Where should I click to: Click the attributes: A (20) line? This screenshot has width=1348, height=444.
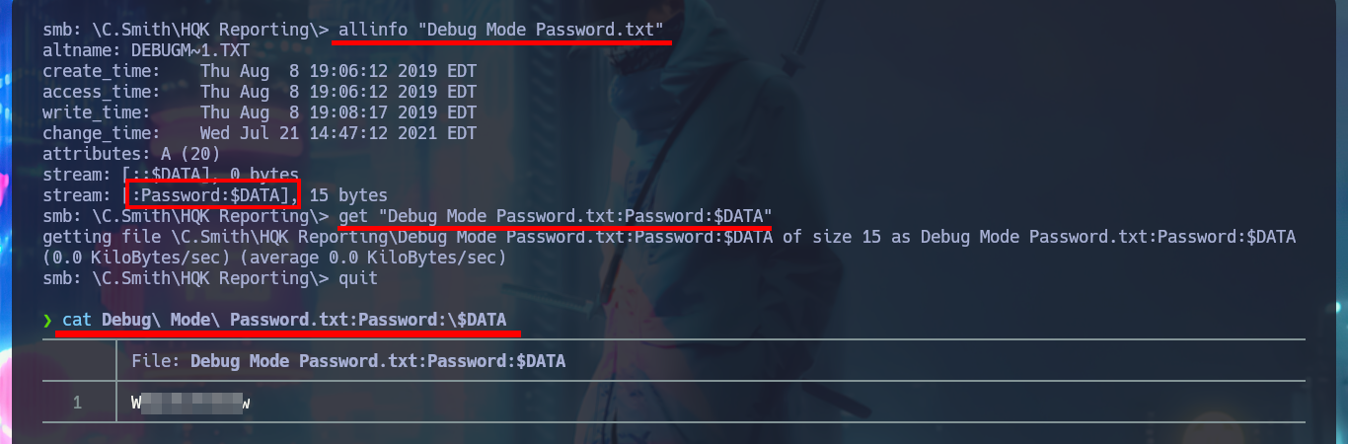point(131,154)
